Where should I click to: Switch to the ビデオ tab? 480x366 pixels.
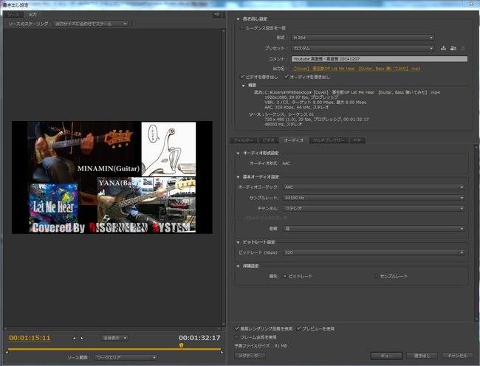tap(269, 140)
